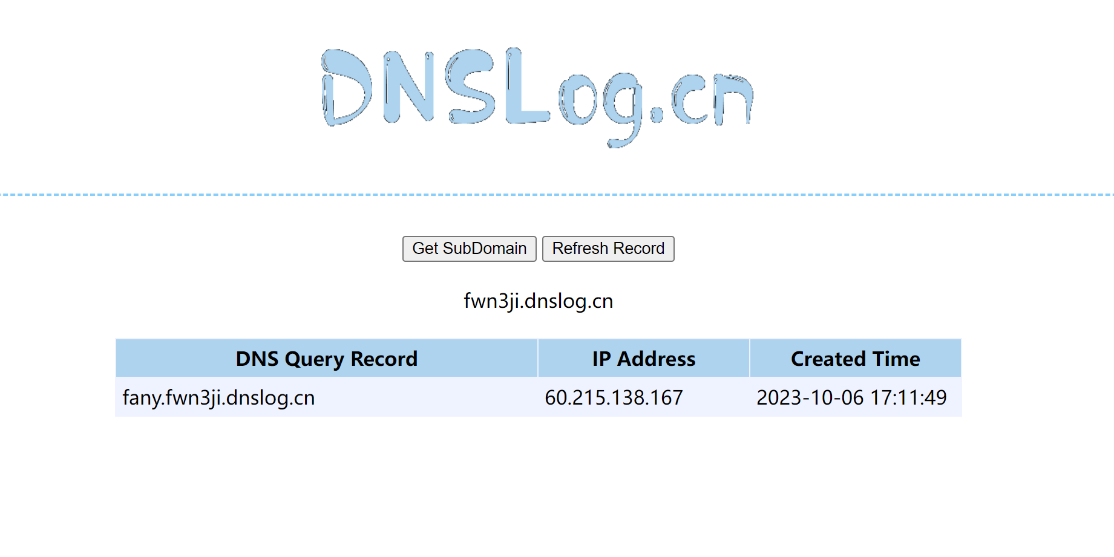
Task: Click the DNSLog.cn logo image
Action: [537, 97]
